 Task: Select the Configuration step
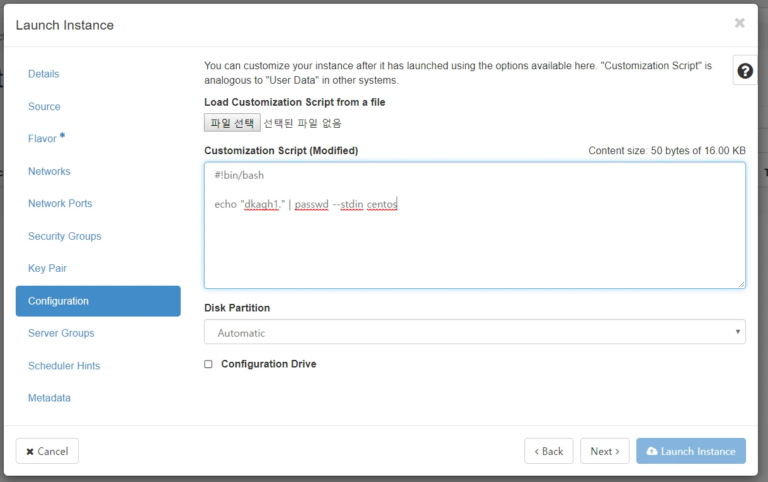pos(98,301)
